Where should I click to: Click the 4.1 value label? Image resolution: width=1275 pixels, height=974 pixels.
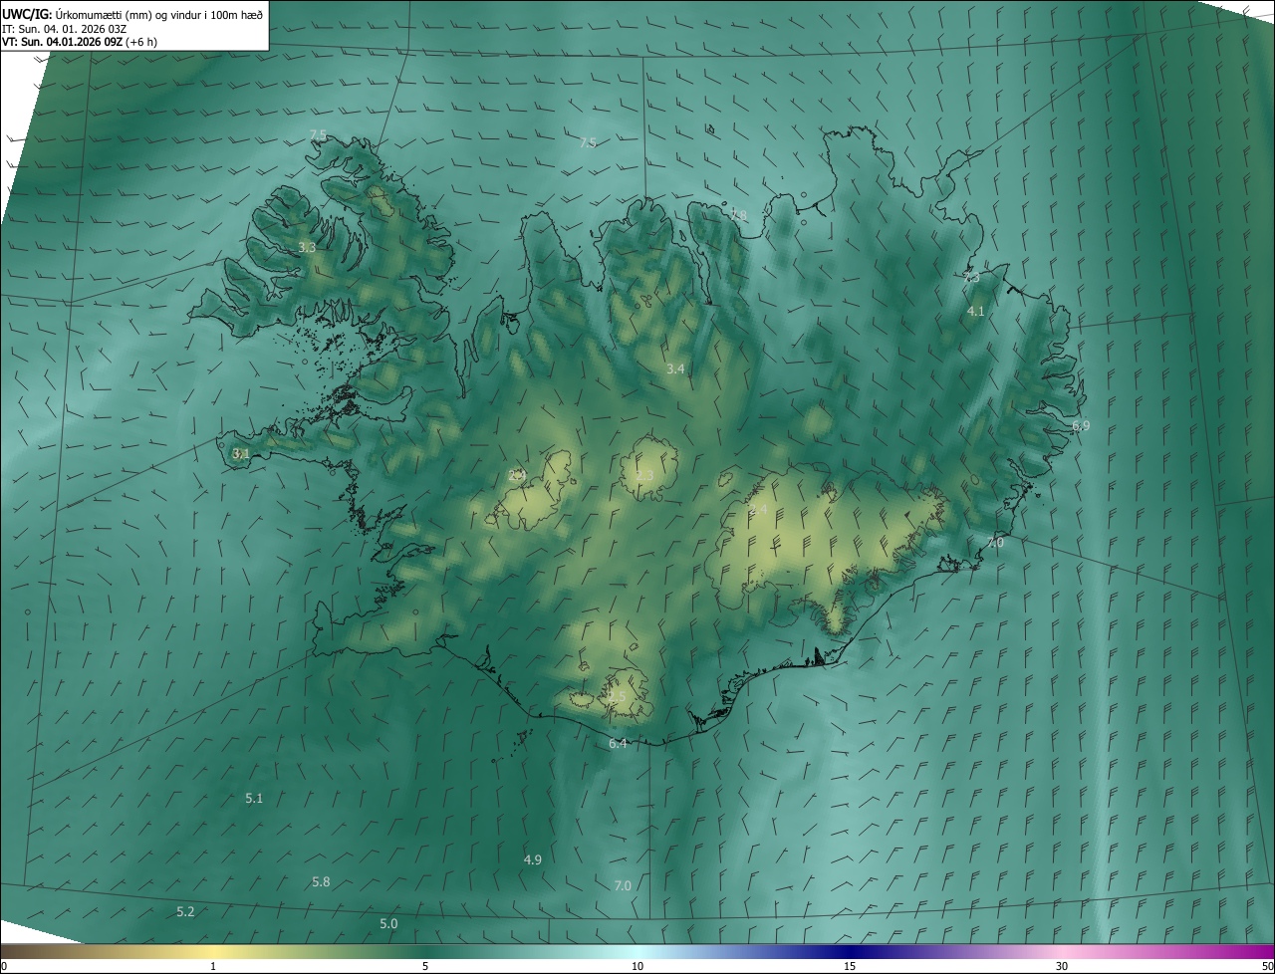(x=976, y=311)
